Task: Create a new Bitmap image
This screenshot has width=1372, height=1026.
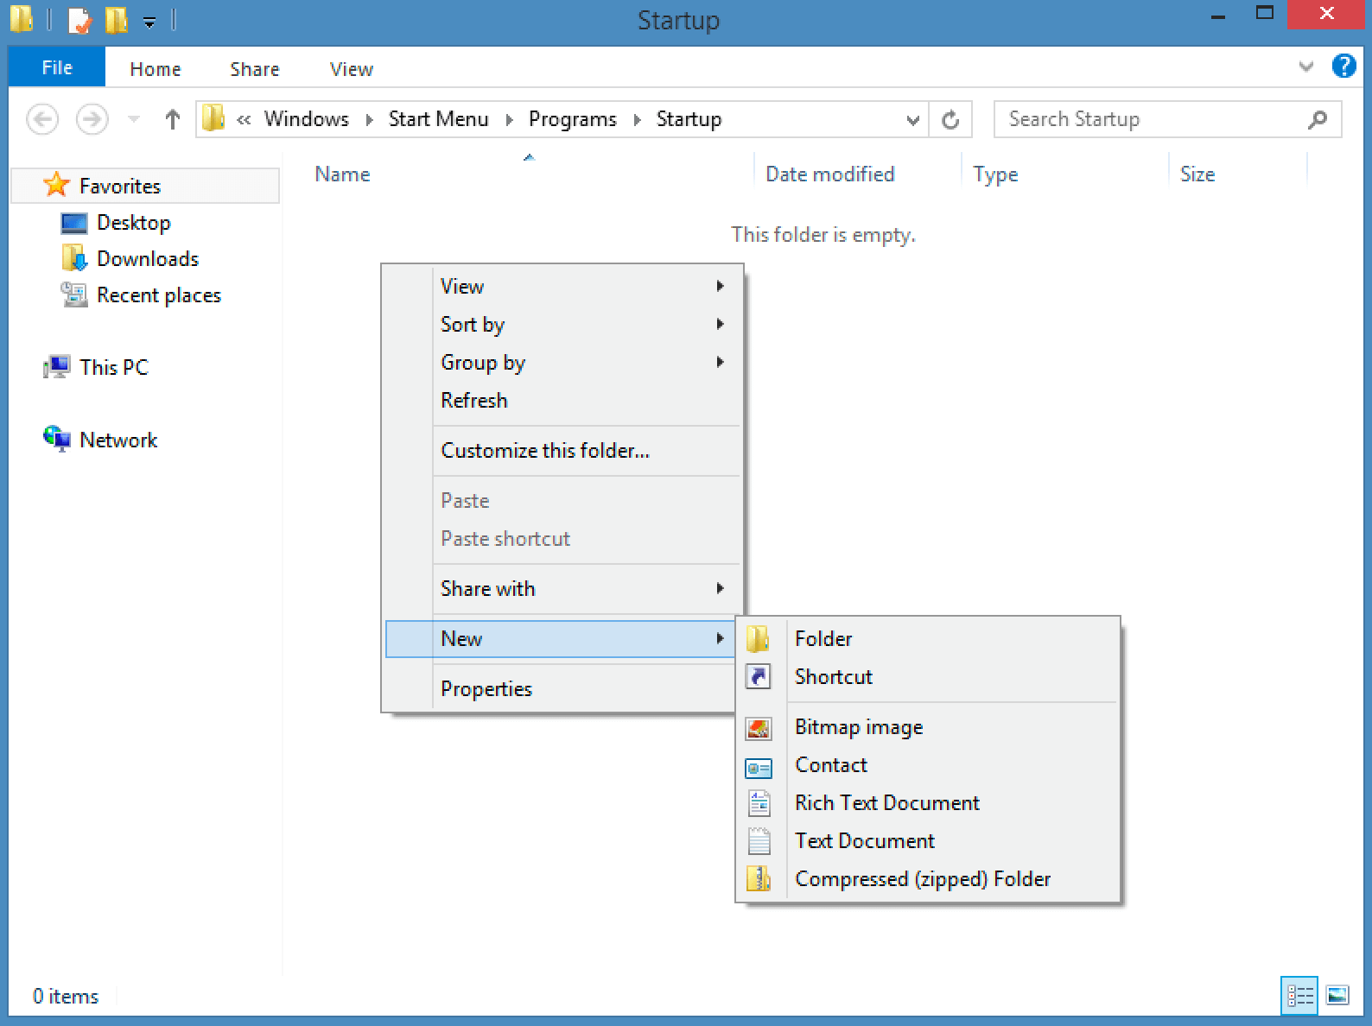Action: point(928,726)
